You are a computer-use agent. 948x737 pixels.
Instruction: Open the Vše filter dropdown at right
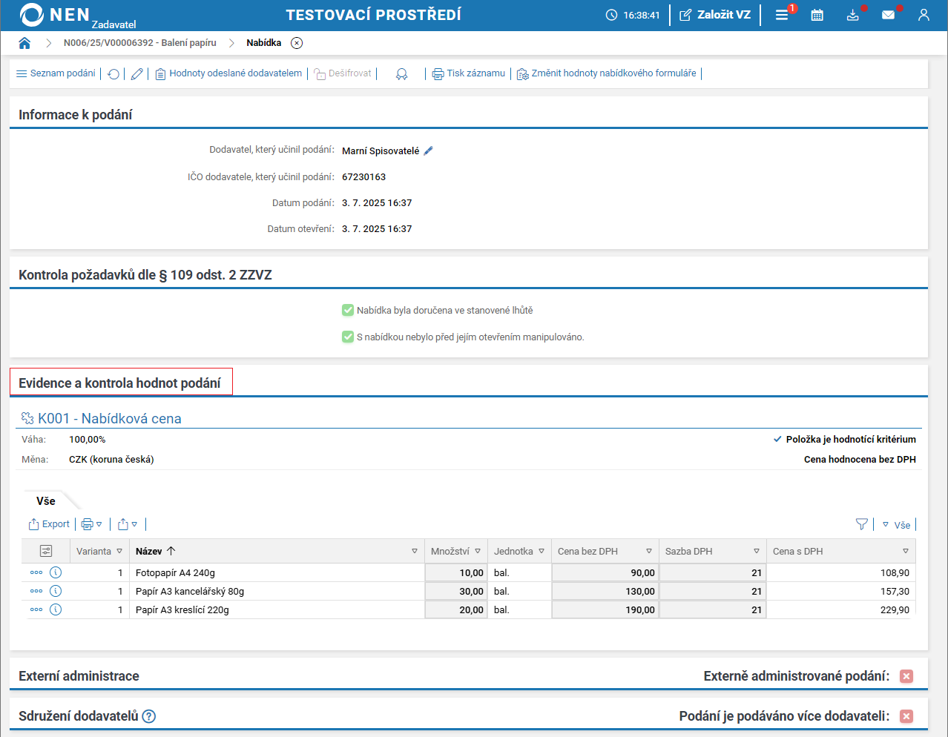[x=895, y=525]
